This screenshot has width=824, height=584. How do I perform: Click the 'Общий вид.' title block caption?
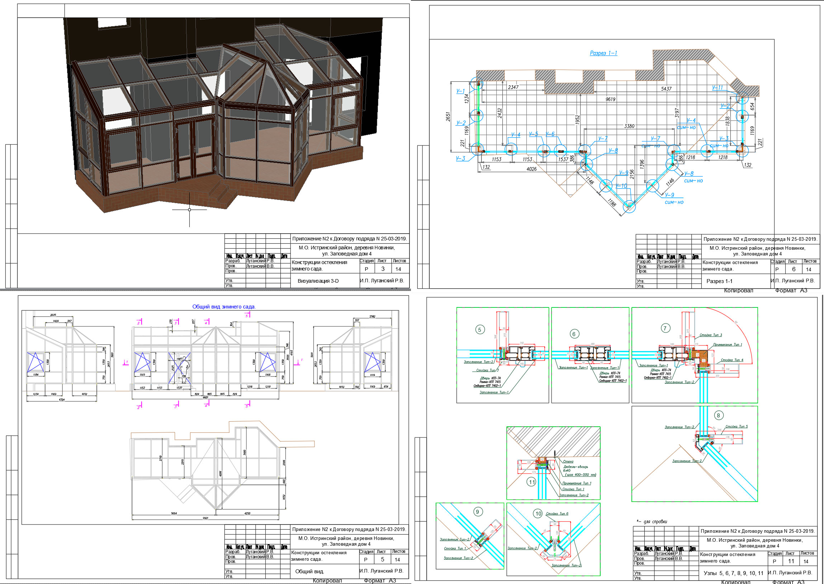click(x=309, y=571)
